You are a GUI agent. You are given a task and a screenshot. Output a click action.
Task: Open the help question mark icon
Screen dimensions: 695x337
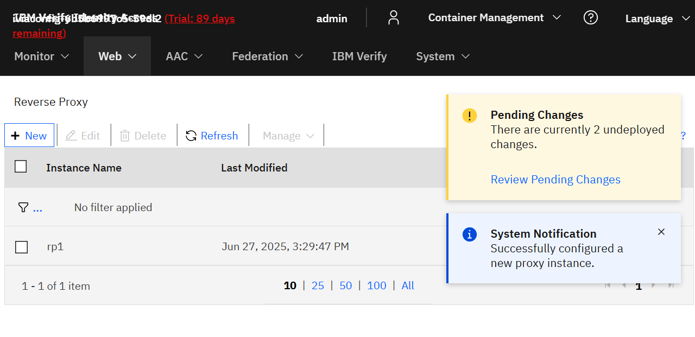point(590,18)
